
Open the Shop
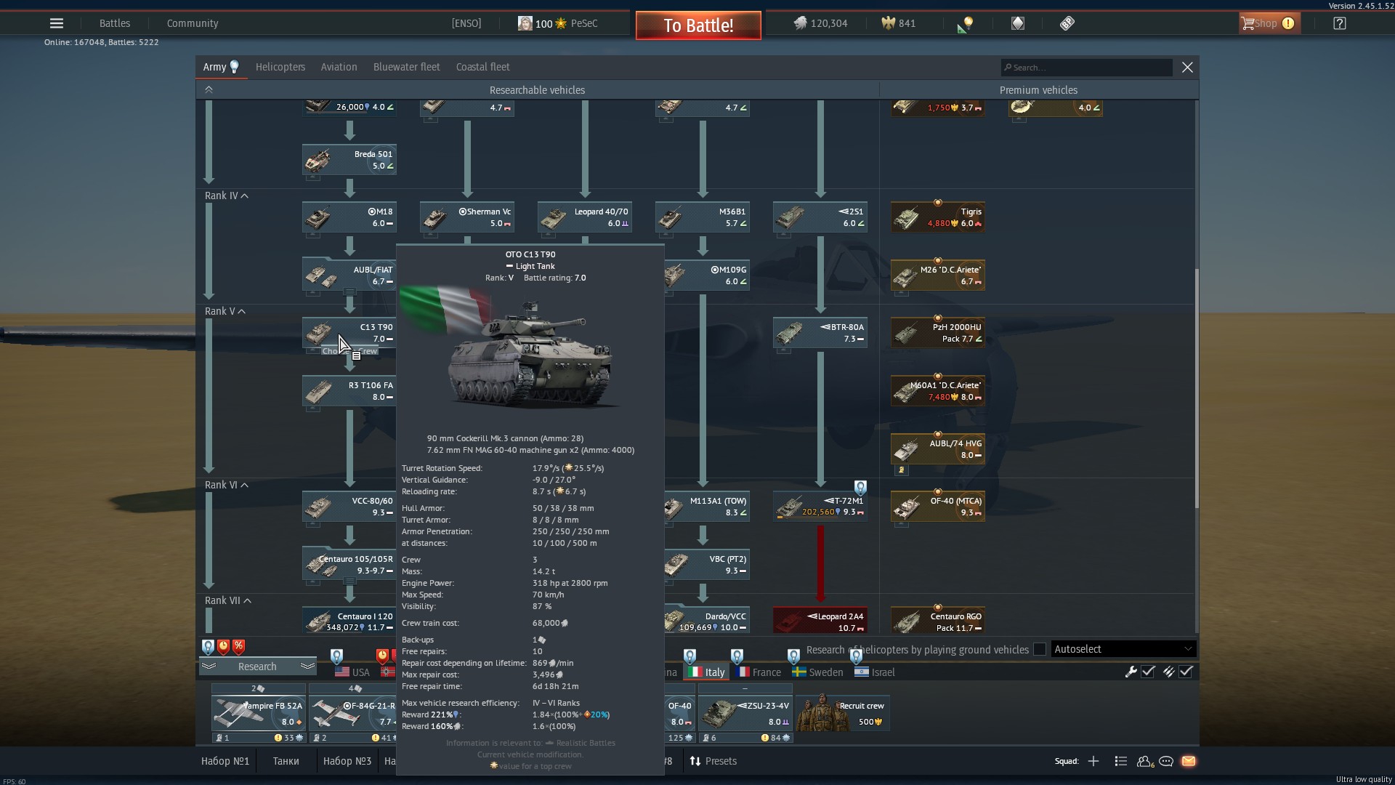tap(1269, 23)
